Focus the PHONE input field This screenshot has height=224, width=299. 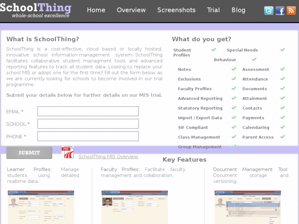88,136
